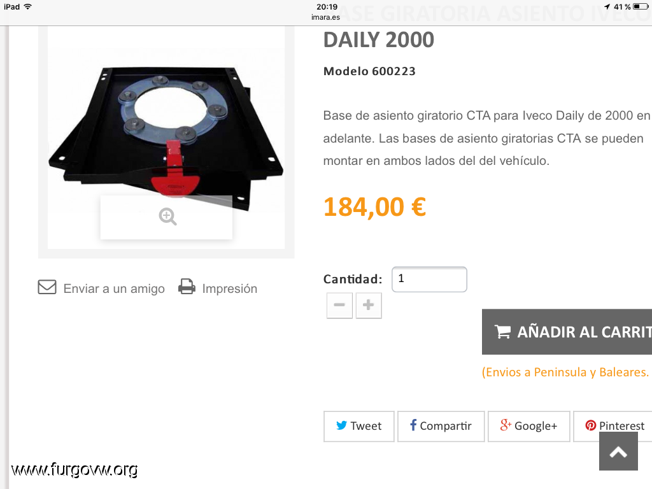Click the printer icon next to Impresión
Screen dimensions: 652x489
click(187, 287)
